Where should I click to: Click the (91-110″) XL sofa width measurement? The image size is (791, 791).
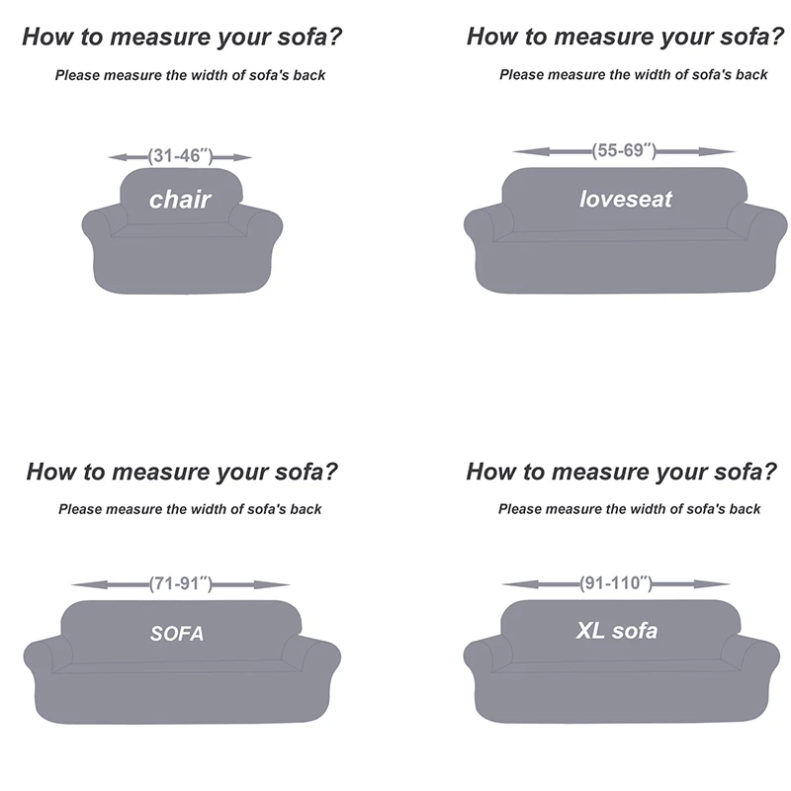coord(616,584)
